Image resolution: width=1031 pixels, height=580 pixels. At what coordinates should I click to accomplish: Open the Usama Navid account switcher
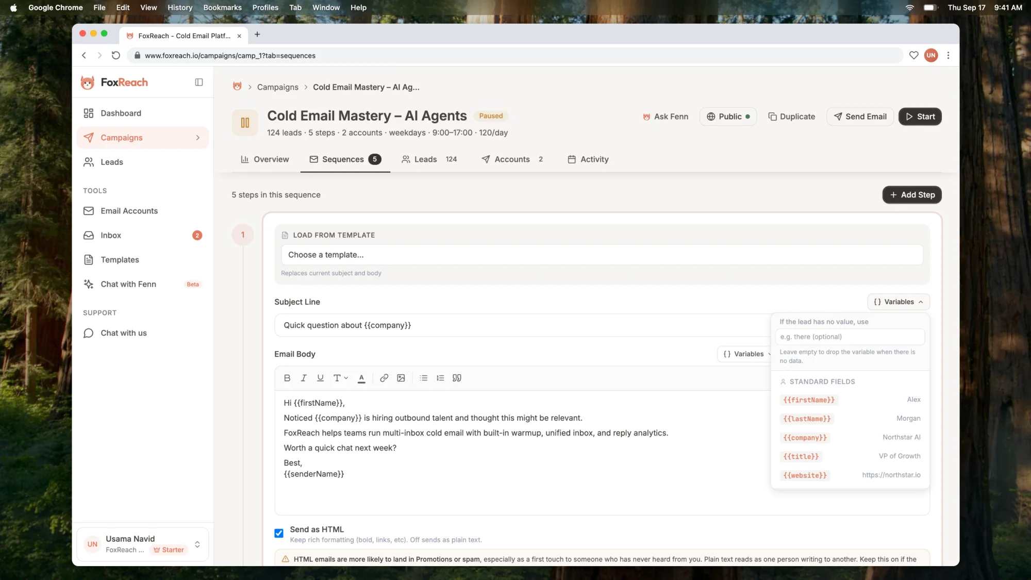[142, 544]
